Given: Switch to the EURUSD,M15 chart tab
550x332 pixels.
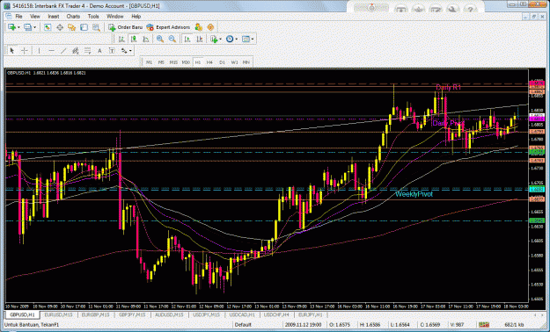Looking at the screenshot, I should pyautogui.click(x=59, y=314).
